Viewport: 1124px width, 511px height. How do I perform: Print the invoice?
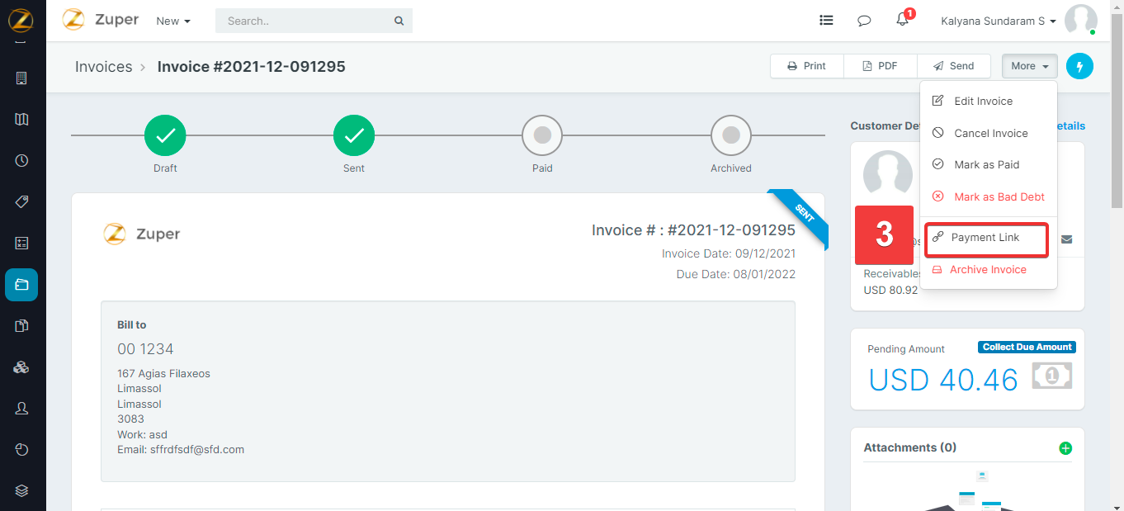click(x=807, y=66)
